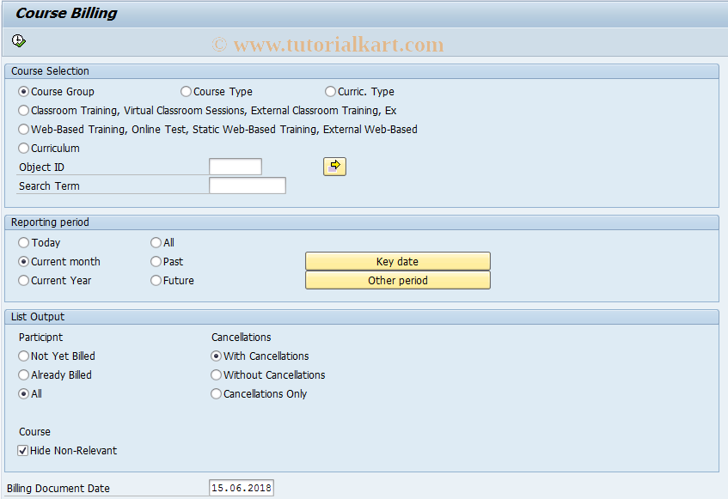This screenshot has width=728, height=499.
Task: Select Without Cancellations option
Action: (x=216, y=375)
